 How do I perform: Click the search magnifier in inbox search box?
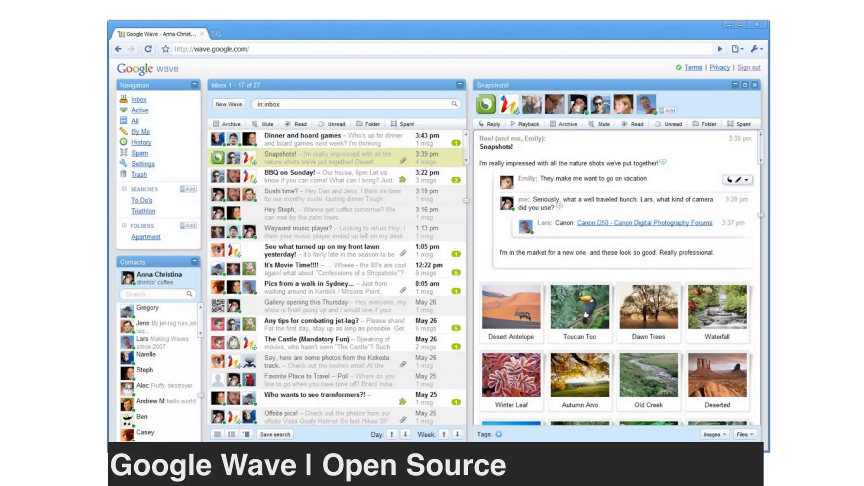pos(454,104)
